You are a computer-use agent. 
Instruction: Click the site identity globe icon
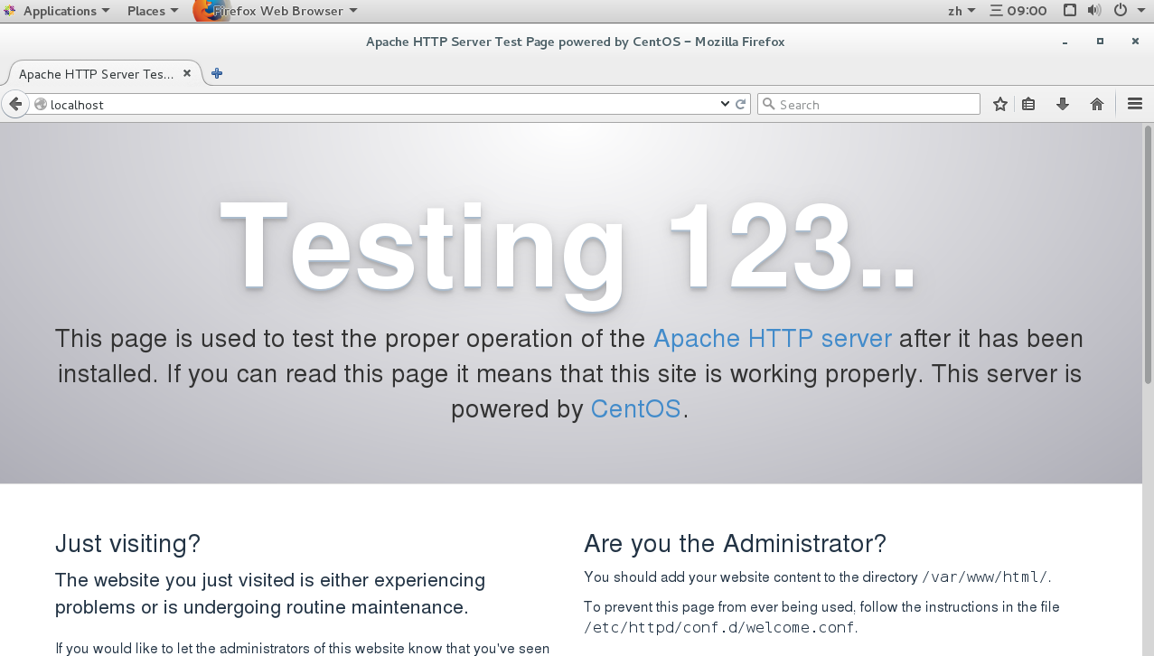(x=41, y=104)
